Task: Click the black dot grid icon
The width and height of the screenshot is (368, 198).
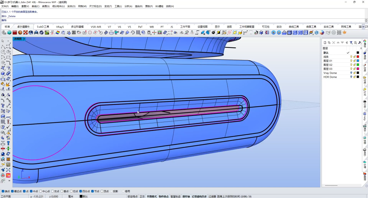Action: [339, 33]
